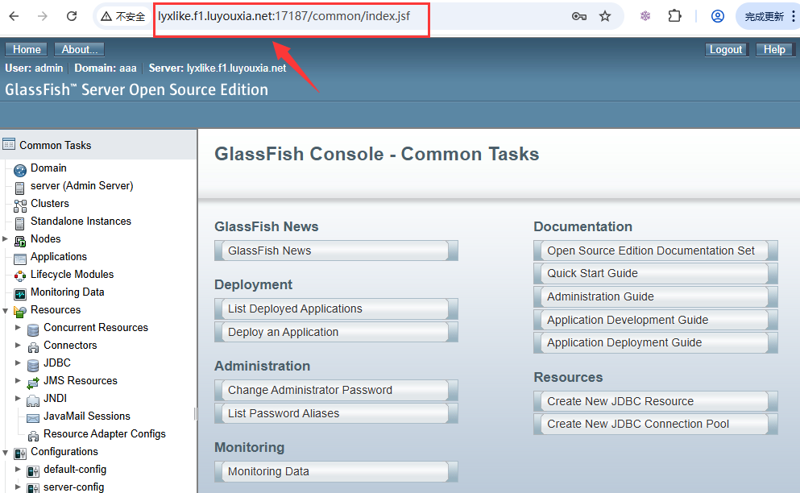800x493 pixels.
Task: Click the browser back arrow
Action: click(x=14, y=16)
